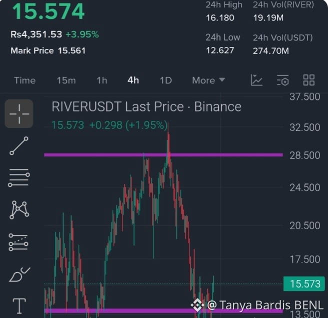
Task: Click the Rs4,351.53 converted price
Action: tap(36, 34)
